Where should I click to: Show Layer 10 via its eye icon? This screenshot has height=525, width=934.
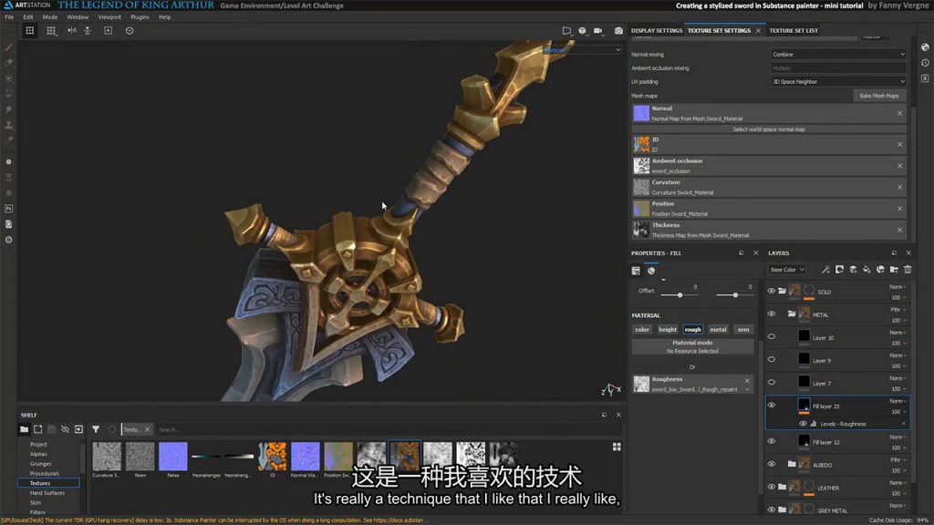[x=772, y=336]
